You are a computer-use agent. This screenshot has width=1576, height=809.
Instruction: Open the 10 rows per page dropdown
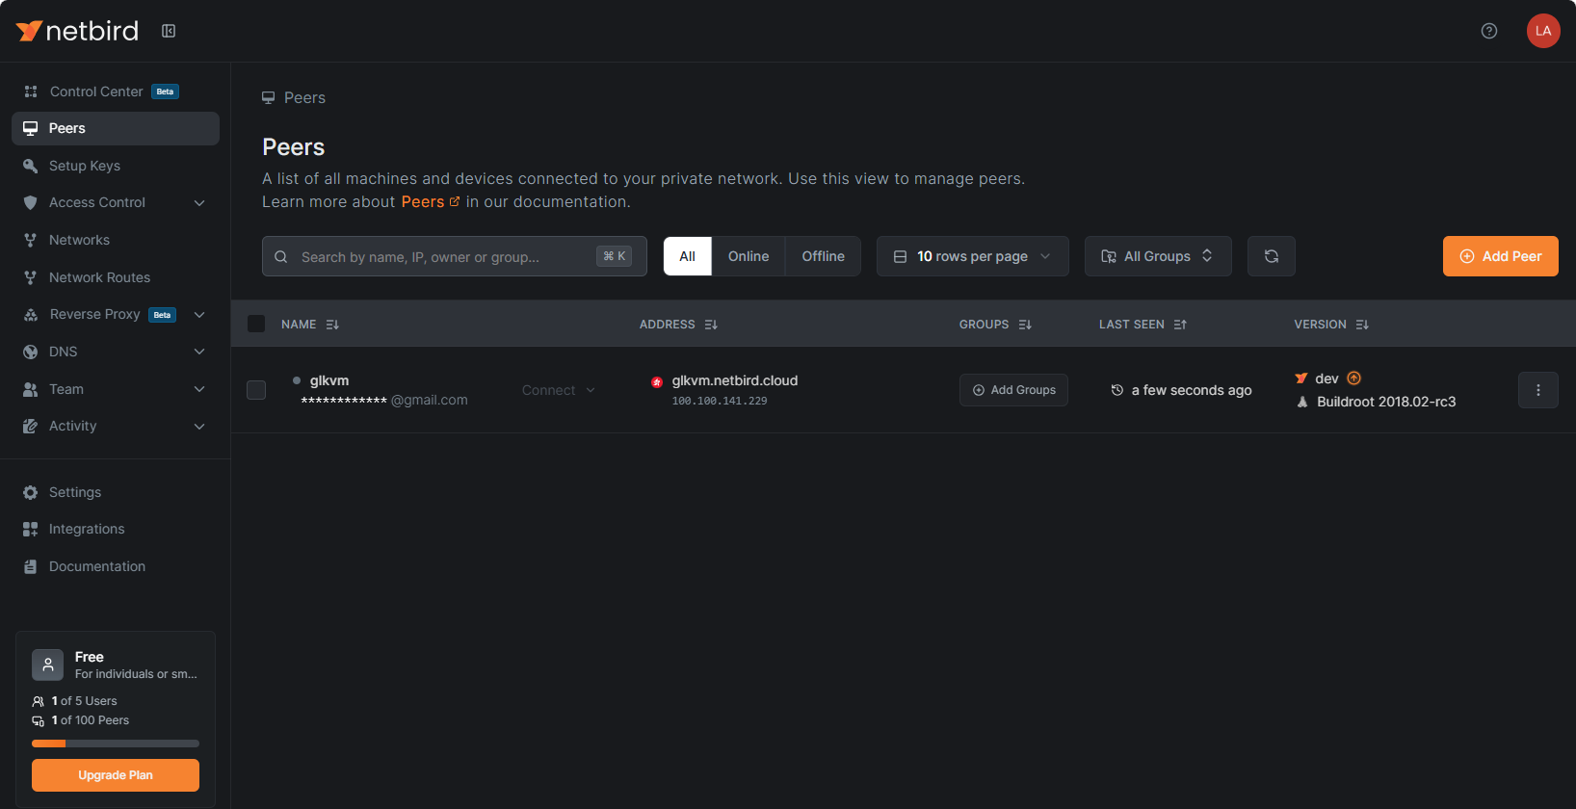tap(973, 256)
